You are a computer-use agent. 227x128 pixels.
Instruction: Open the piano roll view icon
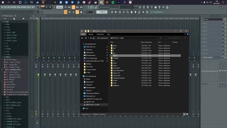[116, 12]
